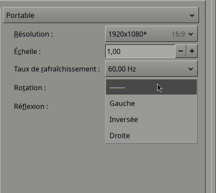This screenshot has width=216, height=193.
Task: Click the Taux de rafraîchissement label
Action: click(x=57, y=69)
